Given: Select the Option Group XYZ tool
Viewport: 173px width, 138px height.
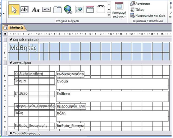Looking at the screenshot, I should [x=101, y=9].
